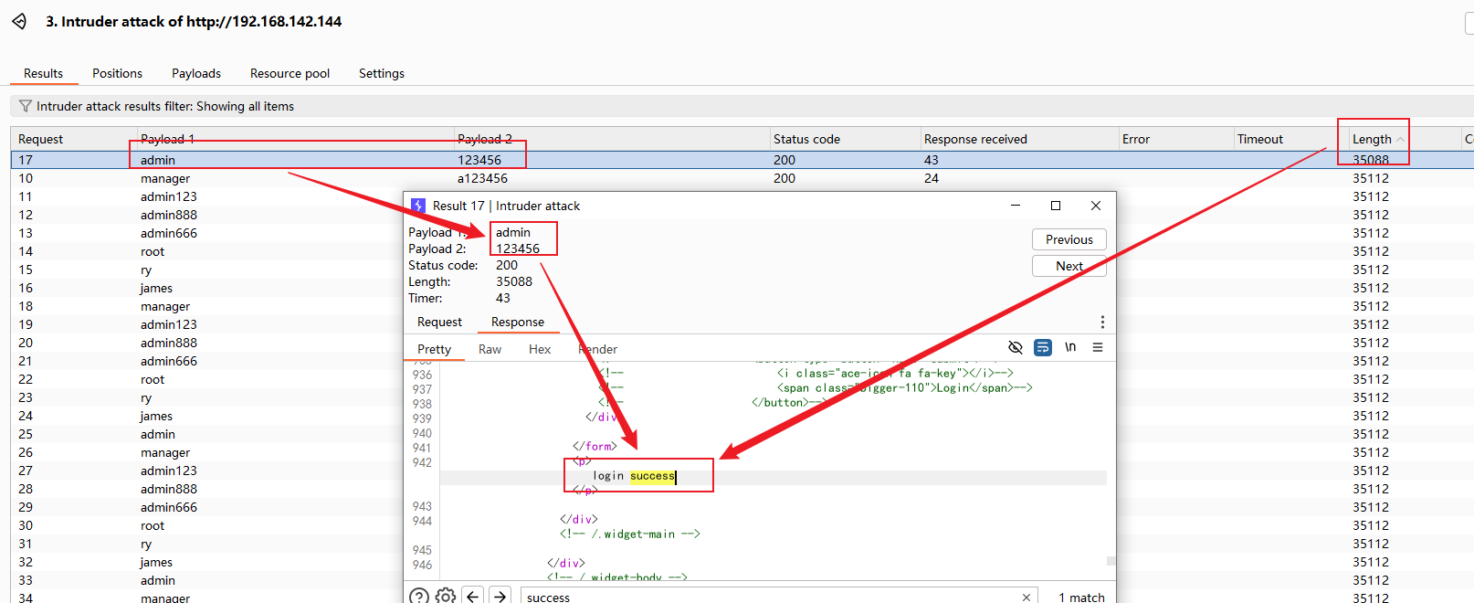Switch to the Results tab
This screenshot has height=603, width=1474.
tap(43, 73)
